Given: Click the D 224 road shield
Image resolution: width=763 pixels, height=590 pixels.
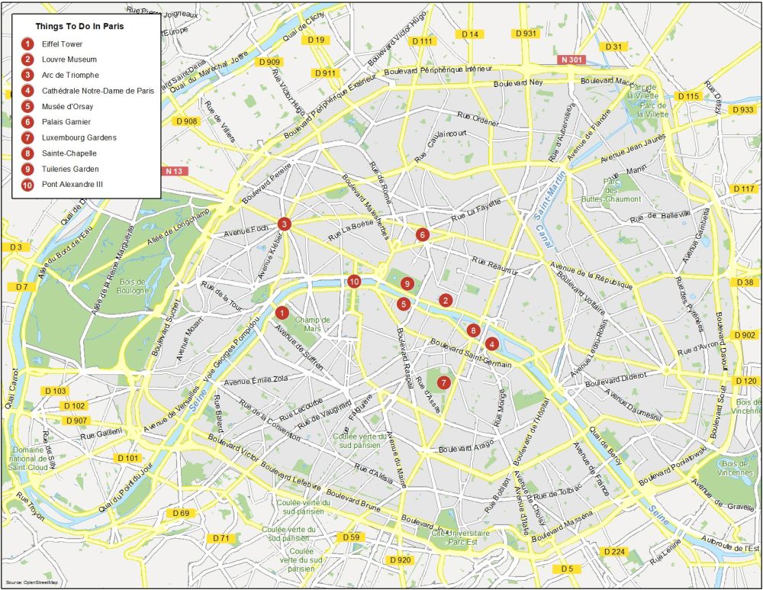Looking at the screenshot, I should pyautogui.click(x=614, y=552).
